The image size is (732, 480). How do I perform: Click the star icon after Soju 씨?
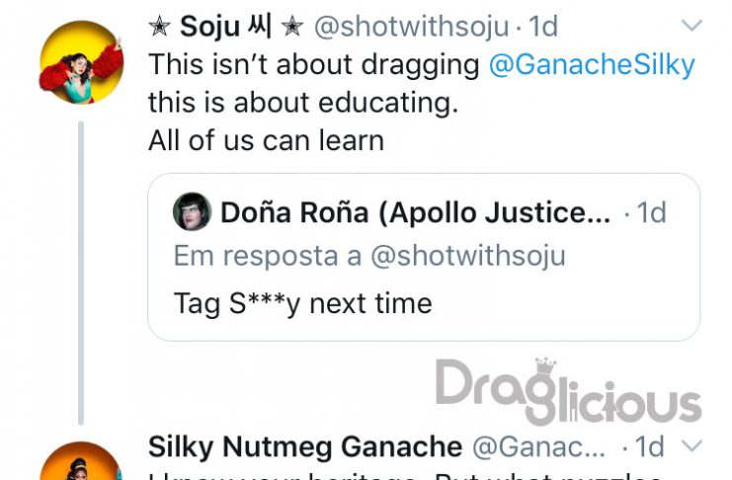[292, 27]
